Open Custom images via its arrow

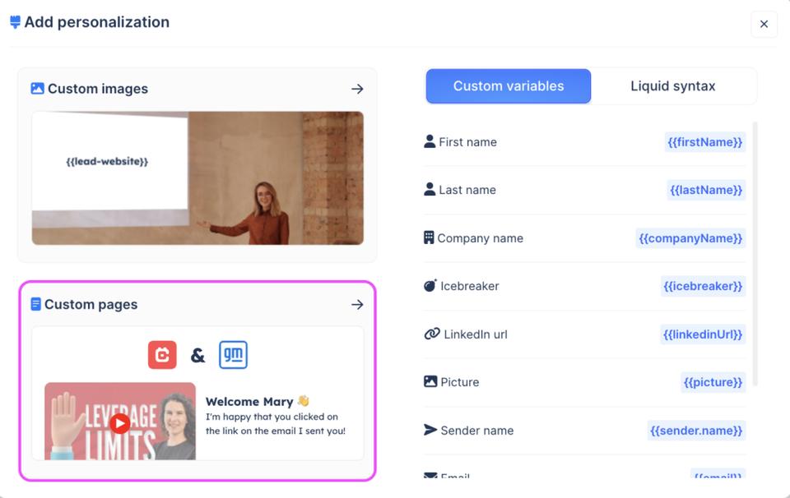(x=357, y=89)
